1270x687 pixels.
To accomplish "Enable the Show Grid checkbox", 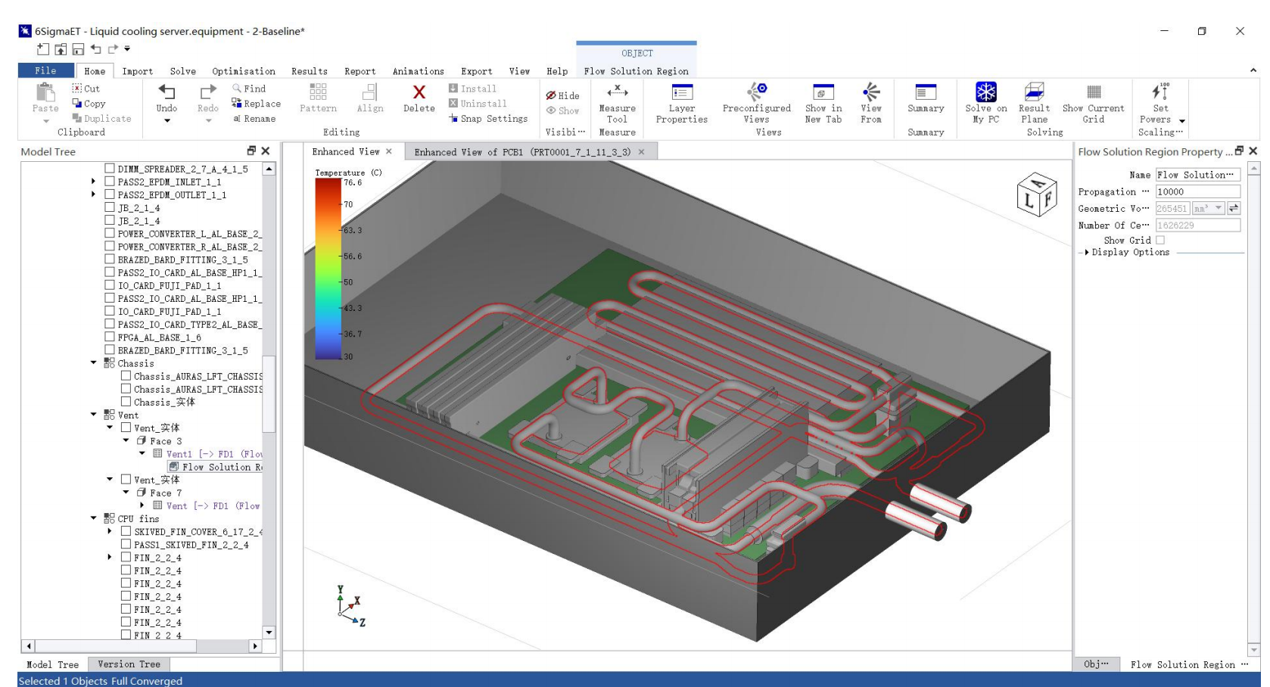I will tap(1159, 241).
